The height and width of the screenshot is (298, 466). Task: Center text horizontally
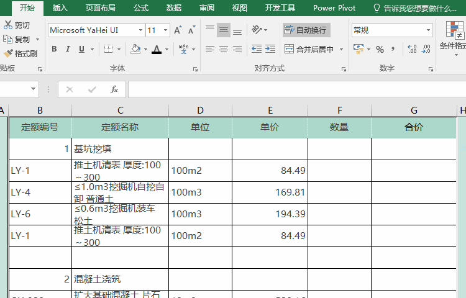click(224, 49)
